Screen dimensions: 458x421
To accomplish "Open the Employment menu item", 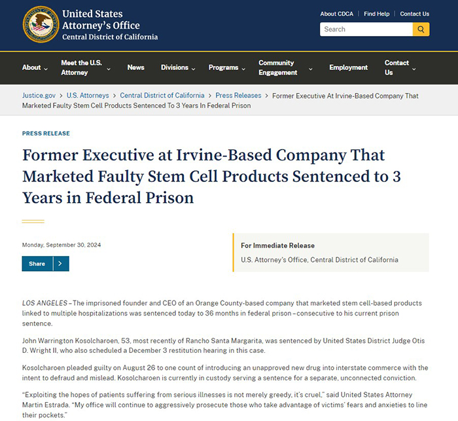I will pos(349,67).
